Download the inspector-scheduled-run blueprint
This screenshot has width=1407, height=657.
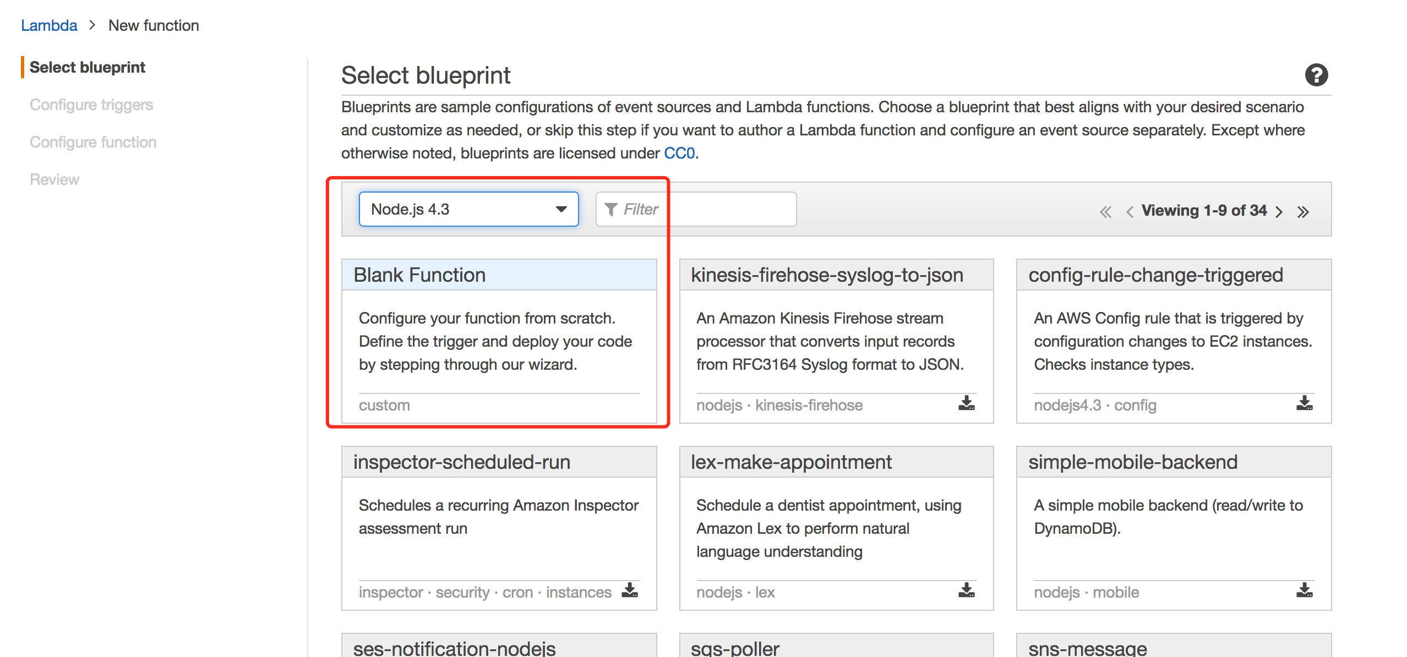pos(629,590)
